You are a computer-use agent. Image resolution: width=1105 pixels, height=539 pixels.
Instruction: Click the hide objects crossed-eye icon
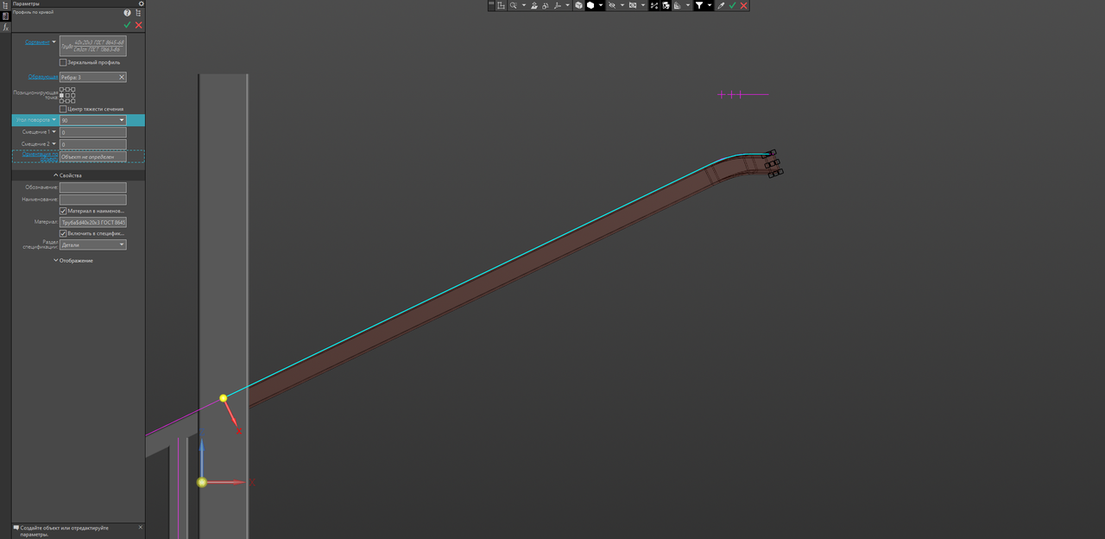tap(612, 5)
